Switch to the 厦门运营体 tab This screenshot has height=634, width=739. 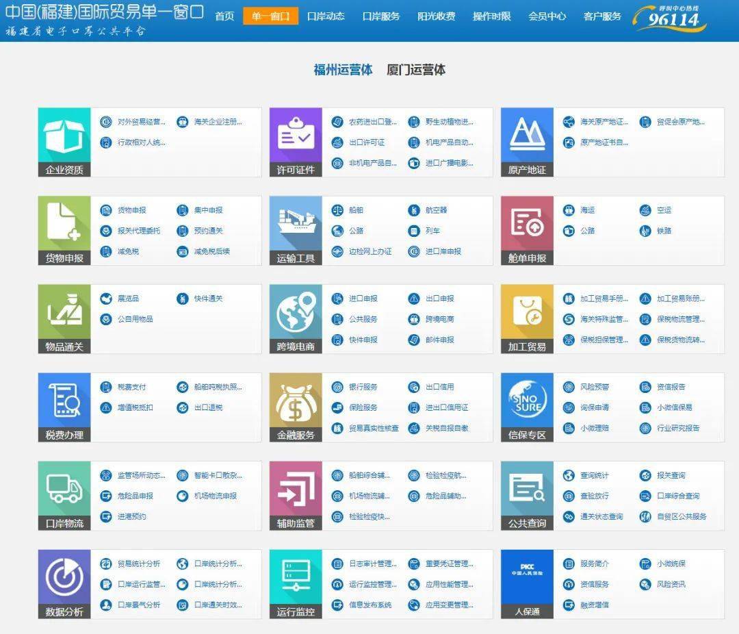(416, 70)
